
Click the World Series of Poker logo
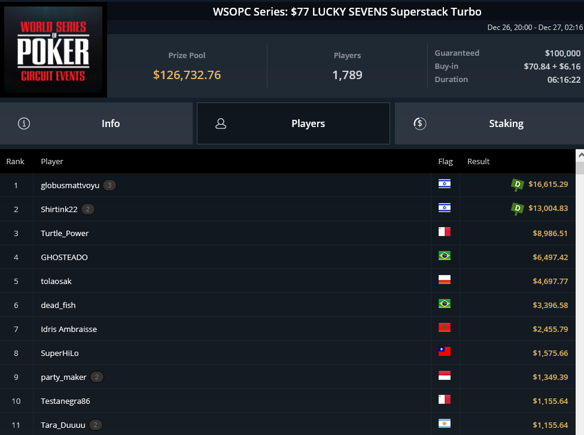click(x=53, y=50)
